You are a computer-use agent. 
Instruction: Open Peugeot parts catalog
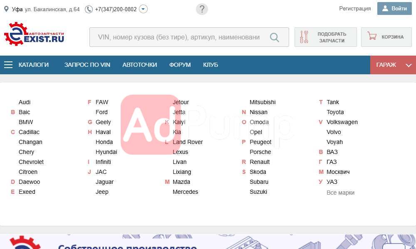coord(260,142)
